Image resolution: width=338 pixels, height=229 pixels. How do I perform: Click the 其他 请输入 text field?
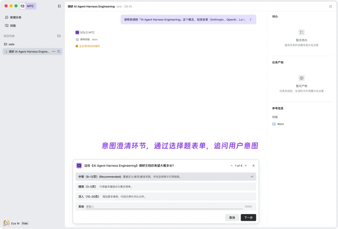point(156,206)
